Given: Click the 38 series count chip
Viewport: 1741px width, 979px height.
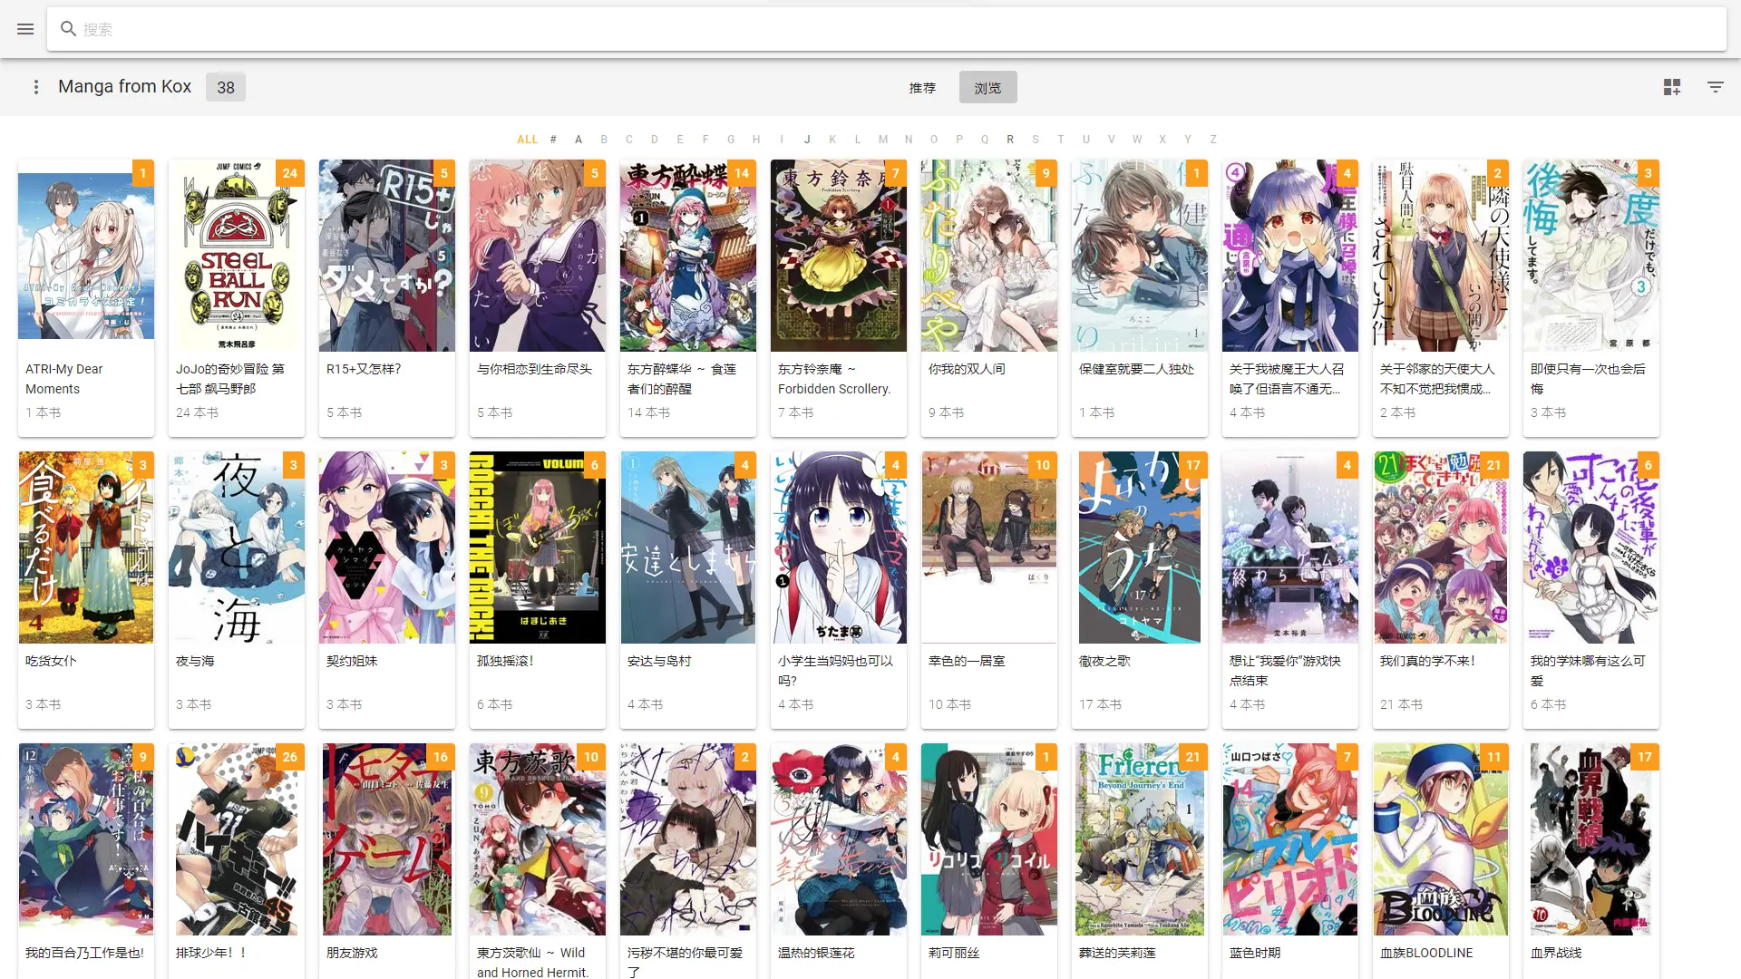Looking at the screenshot, I should [x=226, y=87].
